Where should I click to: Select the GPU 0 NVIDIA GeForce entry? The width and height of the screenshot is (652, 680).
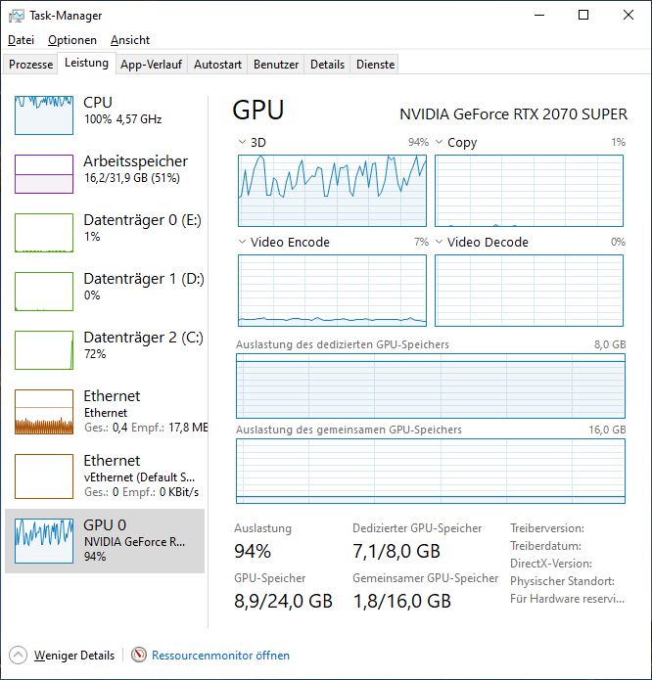[105, 541]
